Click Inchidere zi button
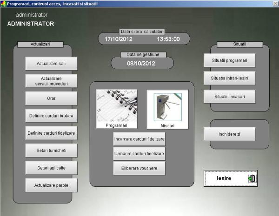 [229, 134]
